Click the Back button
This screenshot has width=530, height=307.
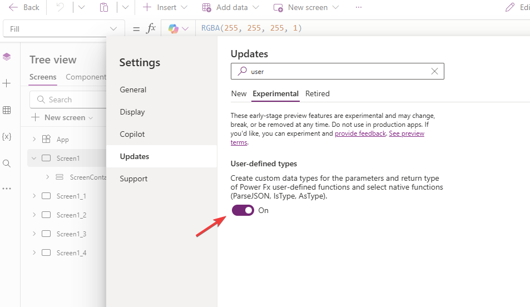[x=24, y=7]
